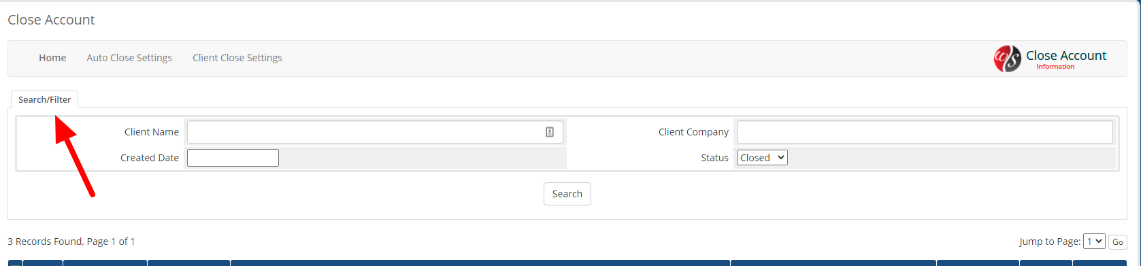Screen dimensions: 1141x266
Task: Focus the Client Name text field
Action: 376,132
